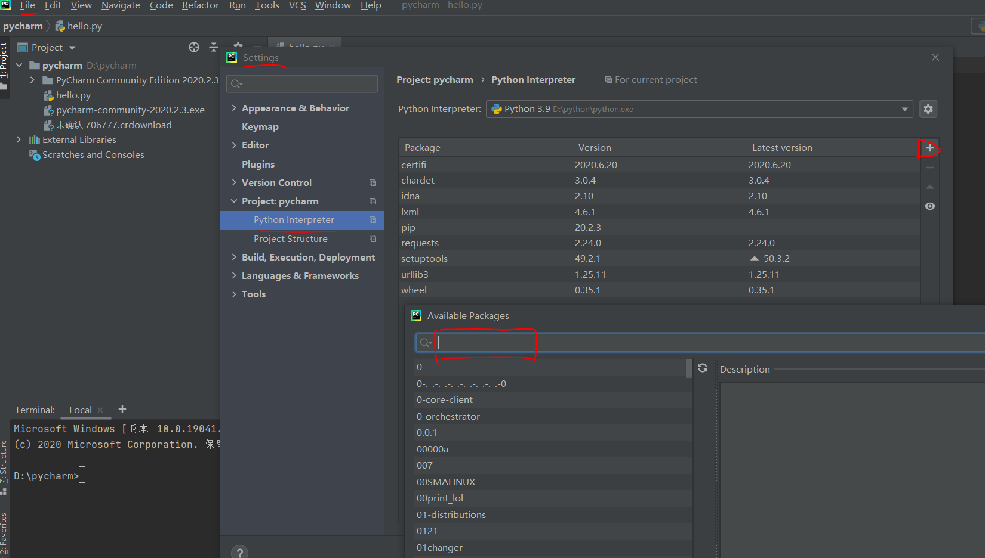Open the Favorites tool window tab
The height and width of the screenshot is (558, 985).
point(4,534)
